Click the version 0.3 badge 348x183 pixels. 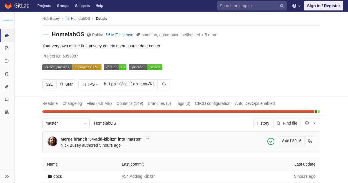tap(115, 67)
